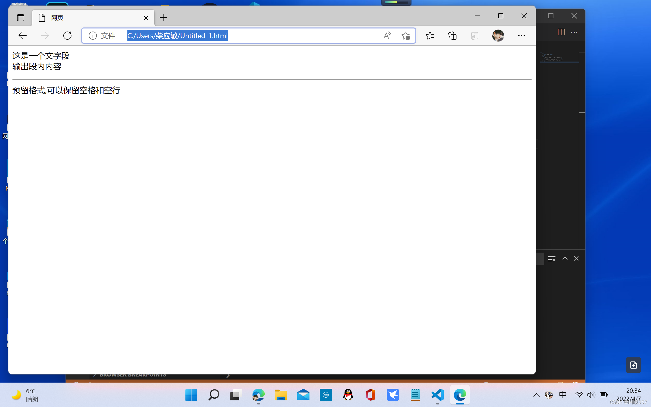Open Task View on taskbar
Viewport: 651px width, 407px height.
(236, 395)
